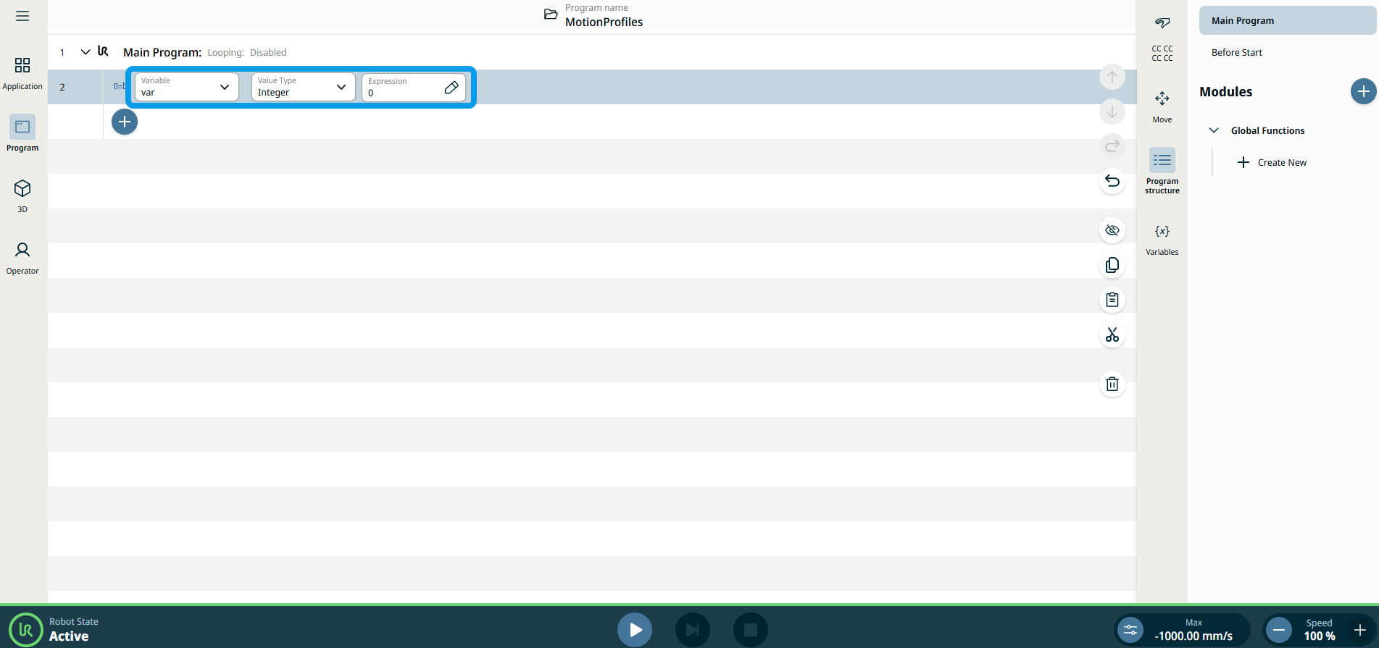Open the Move panel
The image size is (1379, 648).
click(1162, 106)
